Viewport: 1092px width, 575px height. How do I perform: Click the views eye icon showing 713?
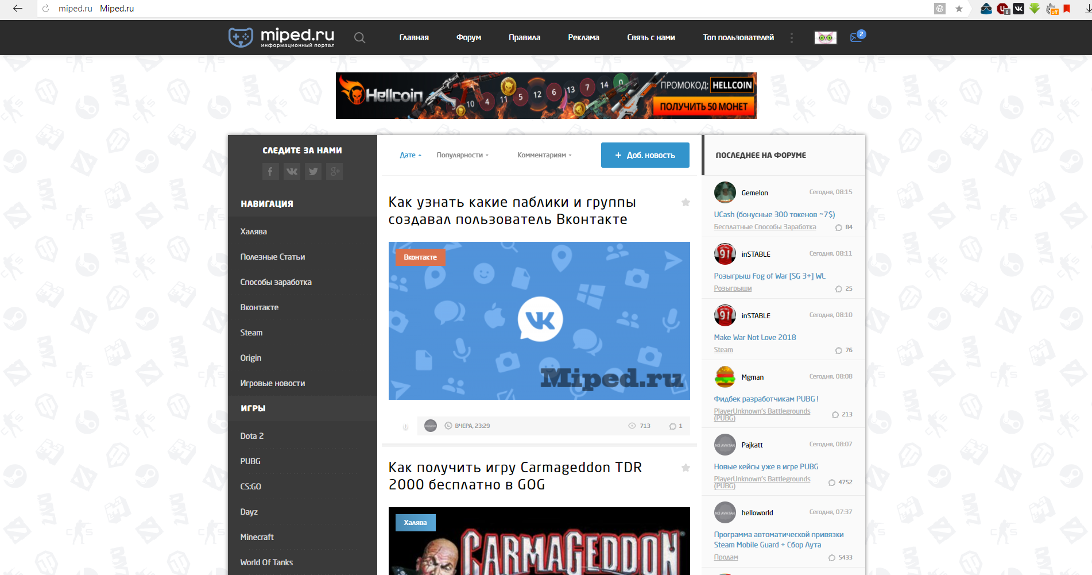tap(632, 426)
